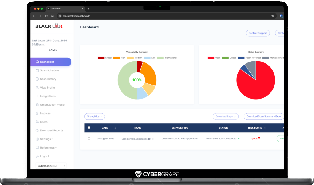The height and width of the screenshot is (185, 314).
Task: Bookmark the page with the star icon
Action: coord(273,16)
